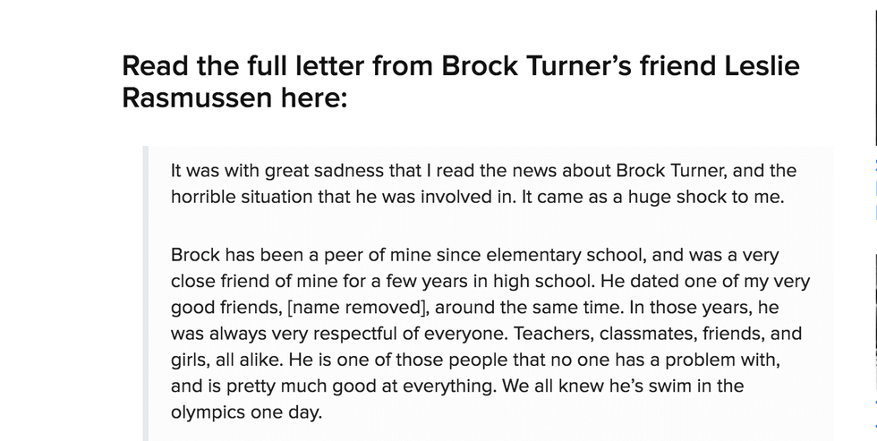Click the first paragraph starting "It was with great sadness"

coord(483,183)
